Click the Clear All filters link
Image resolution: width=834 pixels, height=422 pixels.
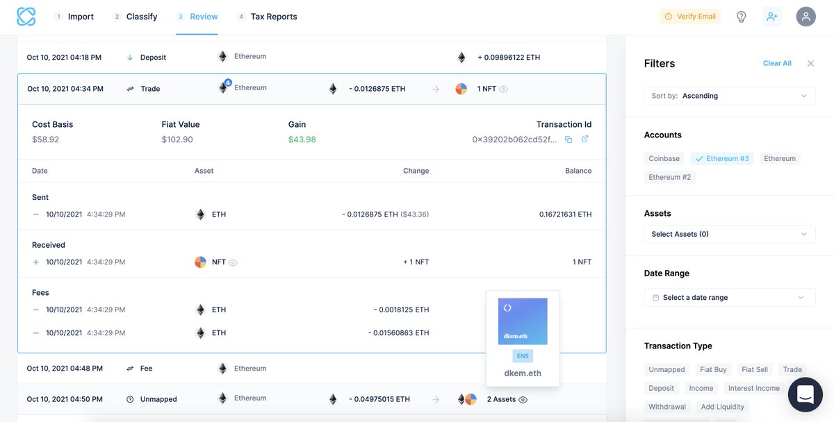pos(777,63)
